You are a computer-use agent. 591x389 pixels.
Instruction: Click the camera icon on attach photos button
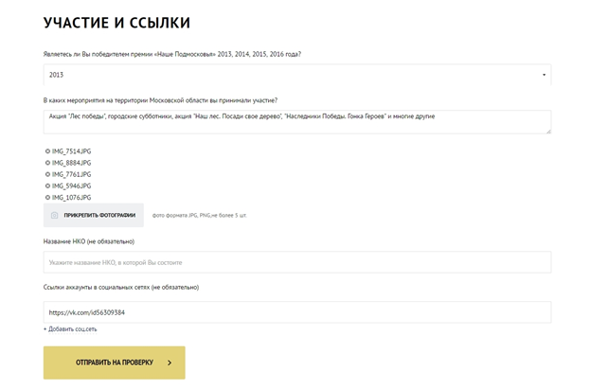[x=55, y=216]
